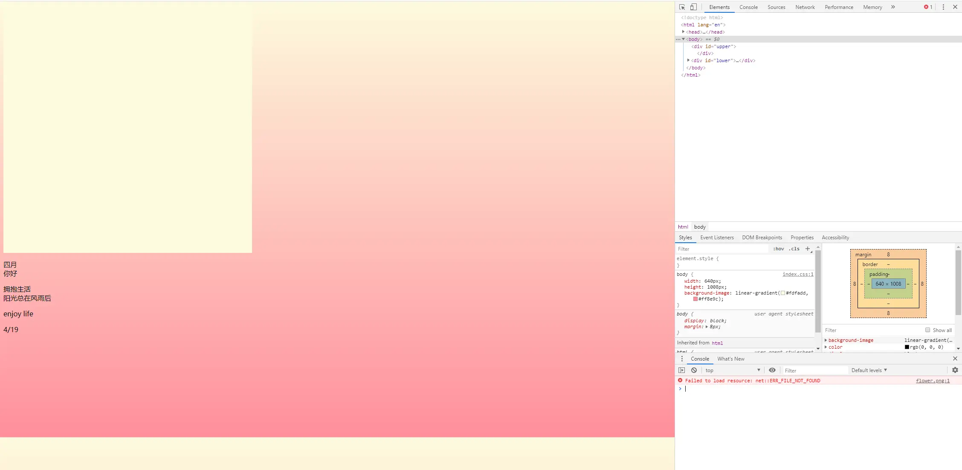Show more DevTools tabs chevron
Image resolution: width=962 pixels, height=470 pixels.
pos(893,7)
